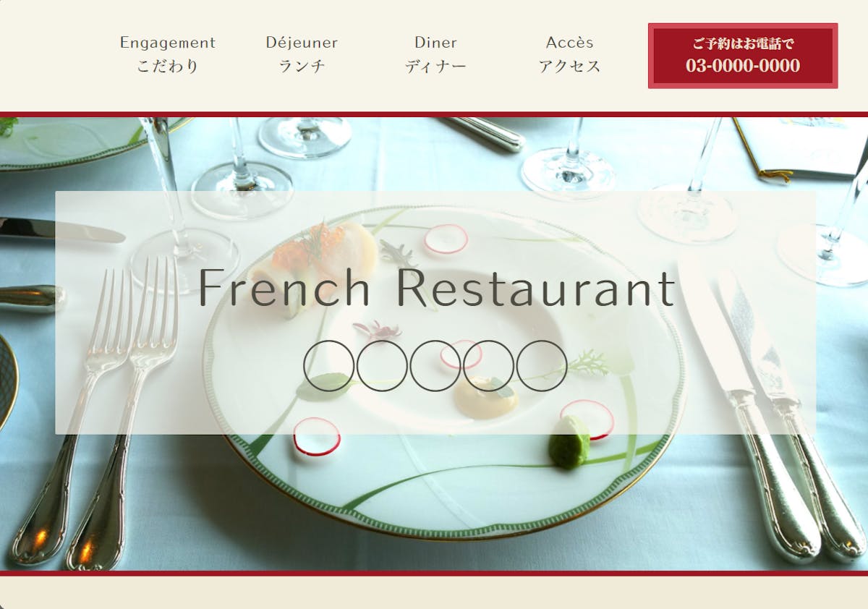The image size is (868, 609).
Task: Click the fourth circle under the title
Action: pyautogui.click(x=489, y=366)
